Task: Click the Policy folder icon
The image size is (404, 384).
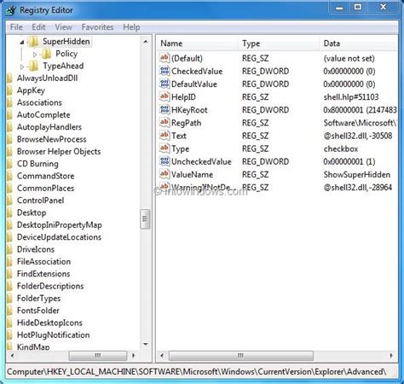Action: (x=46, y=54)
